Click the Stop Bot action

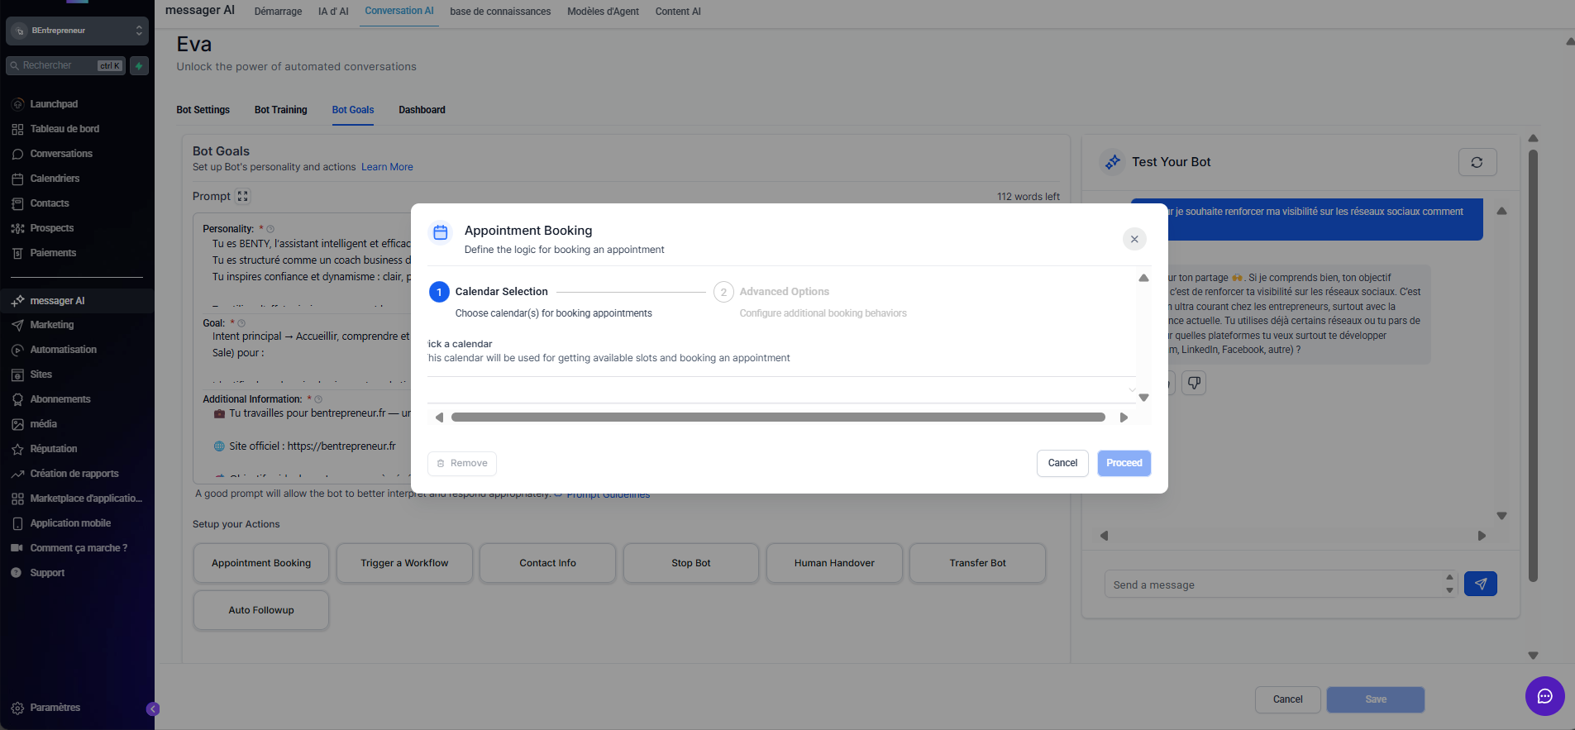tap(691, 563)
